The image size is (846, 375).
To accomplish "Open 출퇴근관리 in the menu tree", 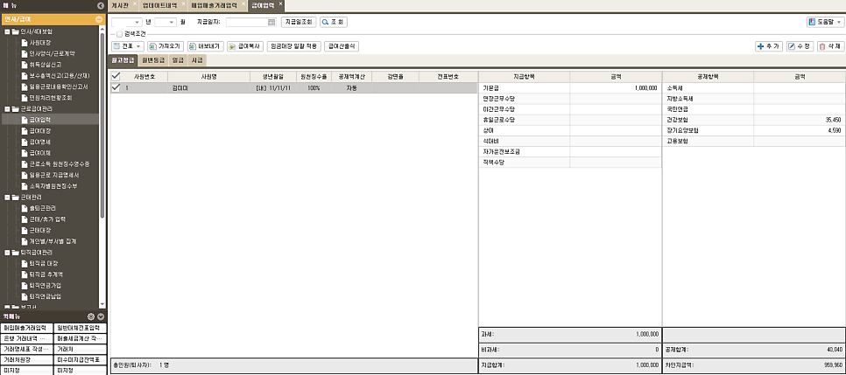I will point(41,208).
